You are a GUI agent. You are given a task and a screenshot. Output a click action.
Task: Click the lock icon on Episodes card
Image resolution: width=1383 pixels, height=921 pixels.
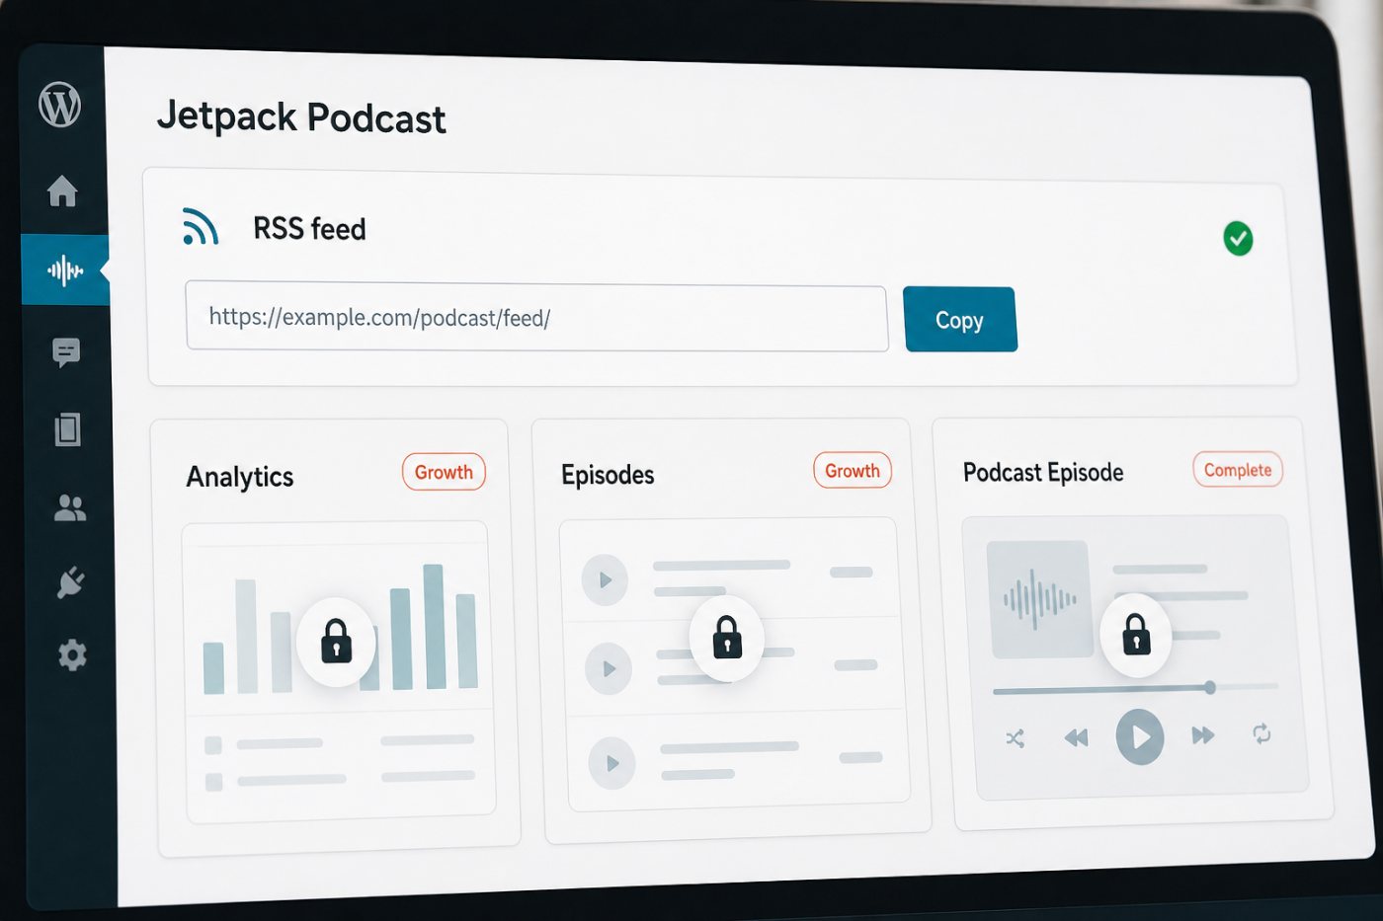pos(727,637)
